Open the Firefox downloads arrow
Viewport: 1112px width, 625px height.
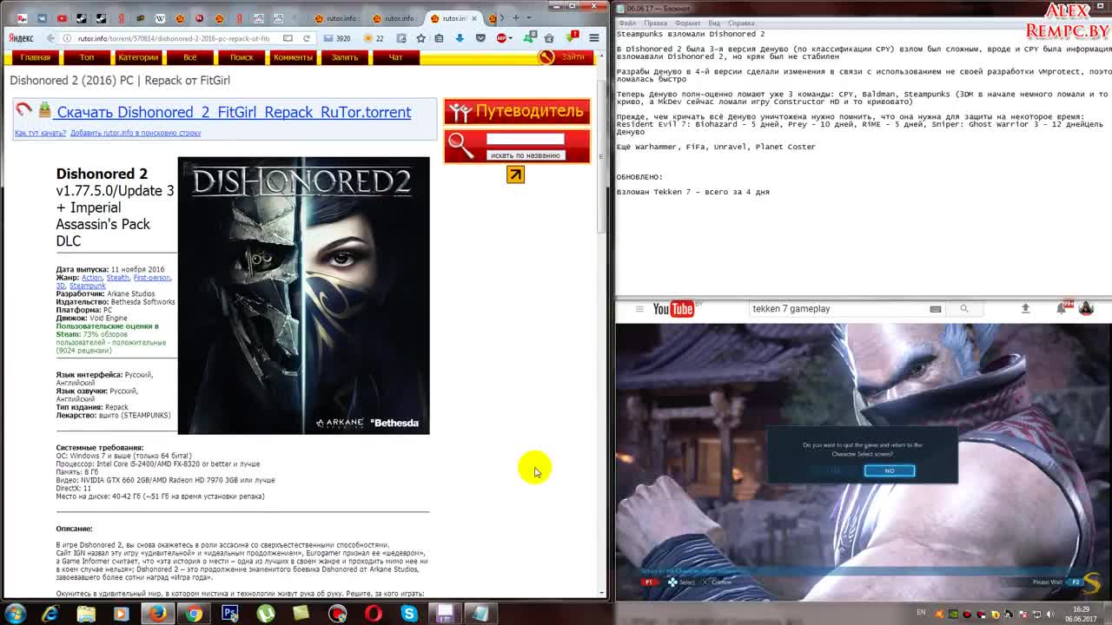coord(460,38)
